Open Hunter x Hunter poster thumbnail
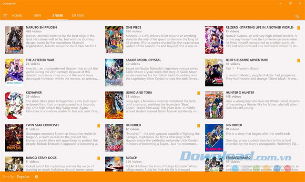Viewport: 305px width, 182px height. coord(214,105)
